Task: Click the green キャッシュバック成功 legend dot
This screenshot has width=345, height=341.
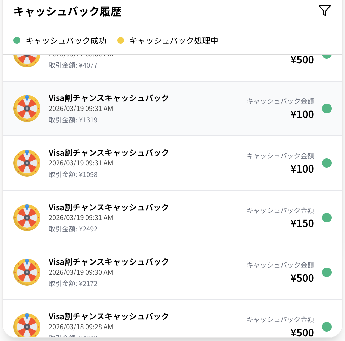Action: (17, 41)
